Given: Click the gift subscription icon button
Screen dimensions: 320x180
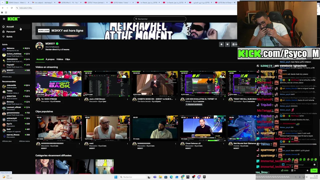Looking at the screenshot, I should [234, 44].
